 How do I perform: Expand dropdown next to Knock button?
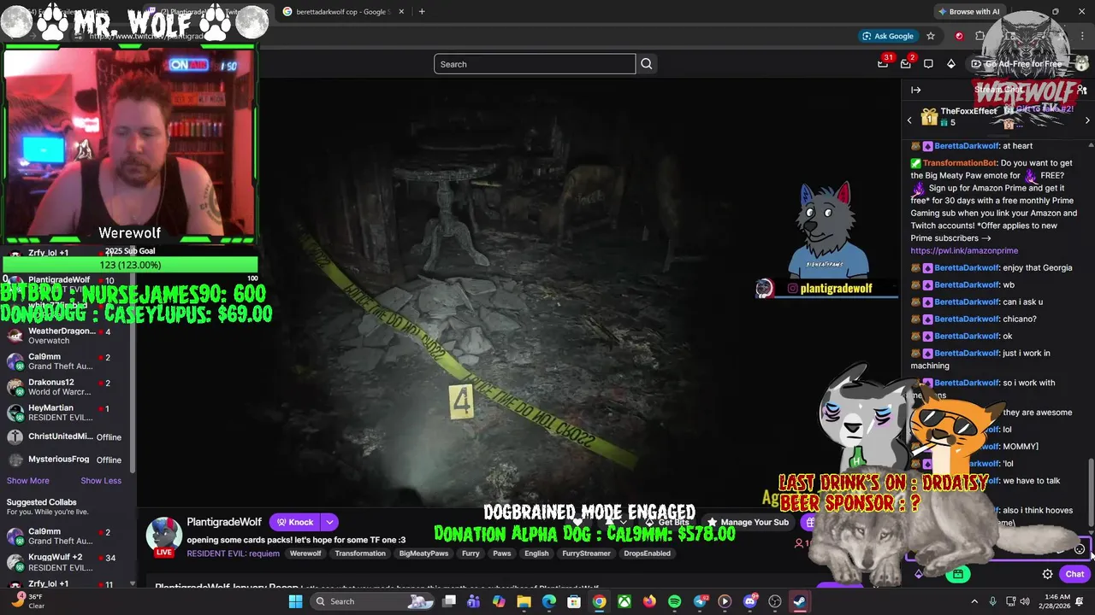(329, 522)
